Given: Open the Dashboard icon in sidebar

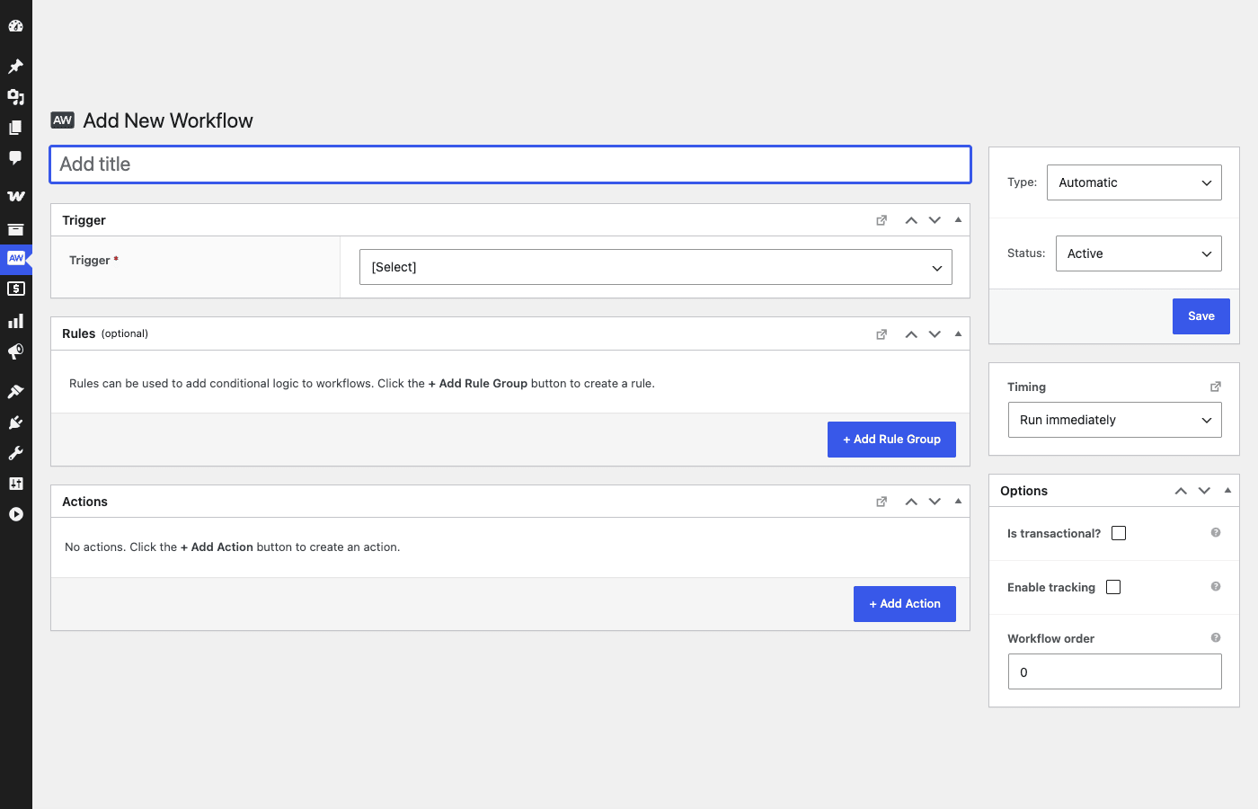Looking at the screenshot, I should pos(15,26).
